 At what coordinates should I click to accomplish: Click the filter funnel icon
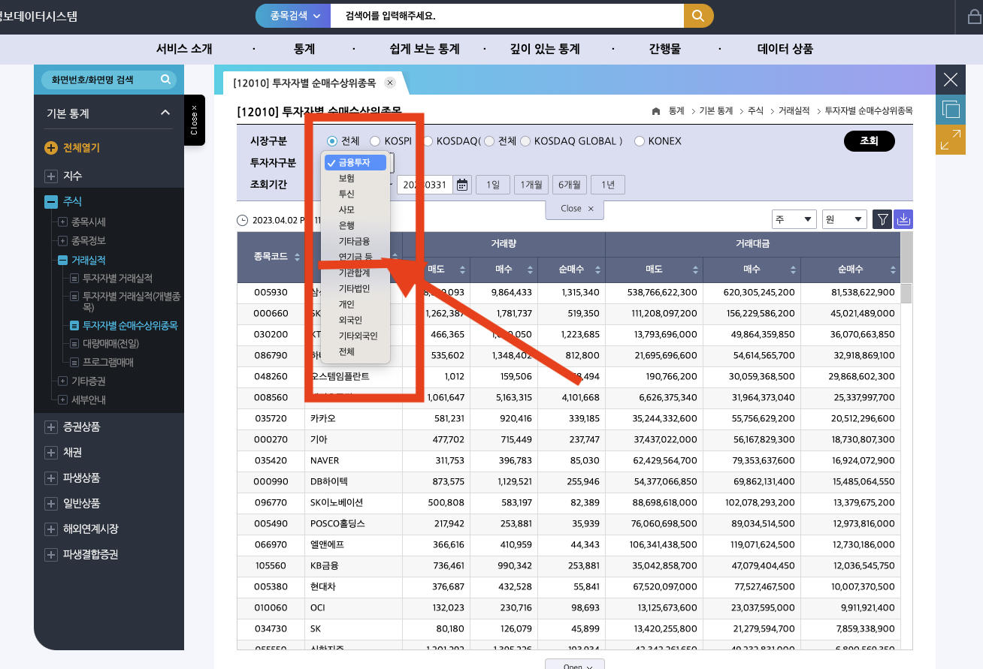[883, 219]
